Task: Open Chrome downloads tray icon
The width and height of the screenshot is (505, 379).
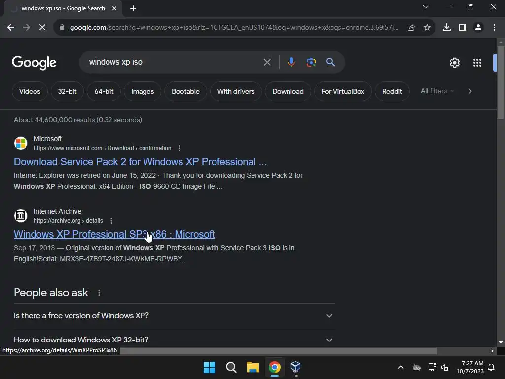Action: [x=447, y=28]
